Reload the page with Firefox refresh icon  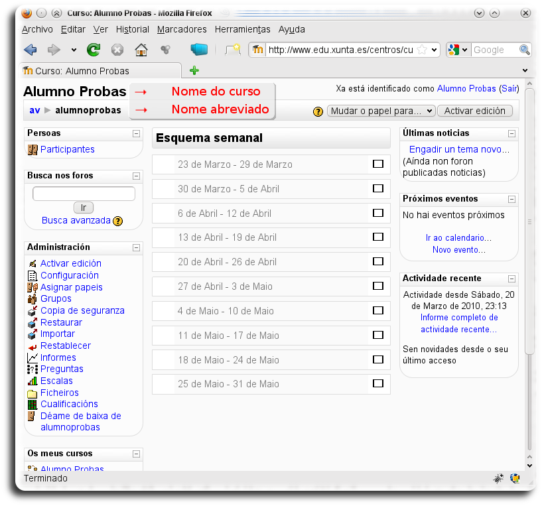[93, 49]
